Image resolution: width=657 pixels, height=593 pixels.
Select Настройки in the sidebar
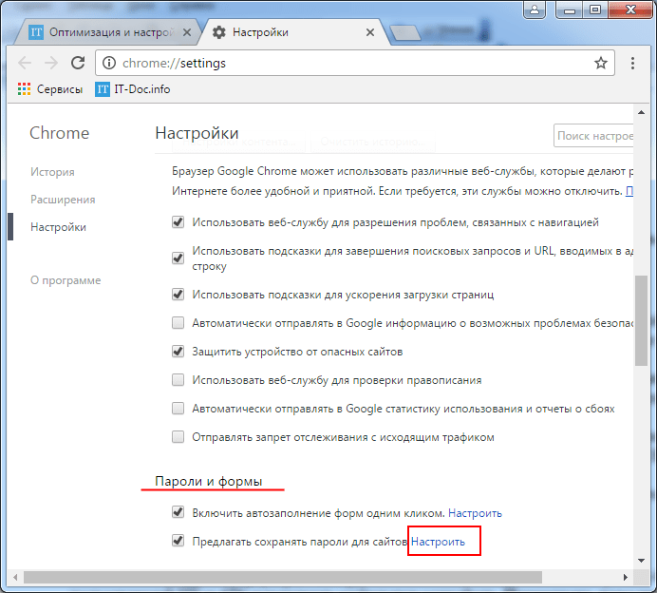point(58,227)
